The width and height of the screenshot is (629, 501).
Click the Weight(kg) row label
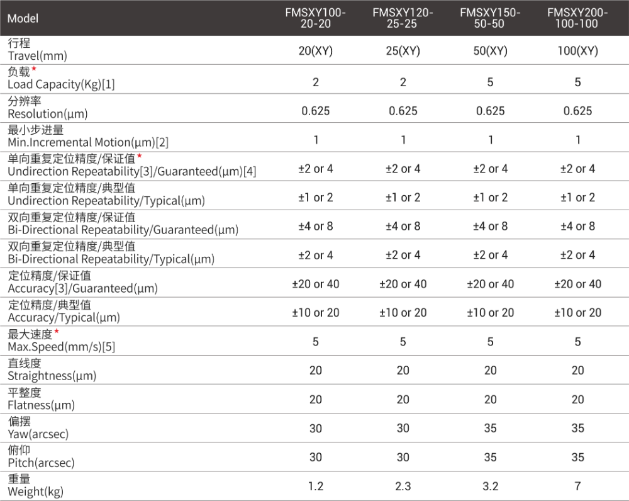(x=35, y=492)
